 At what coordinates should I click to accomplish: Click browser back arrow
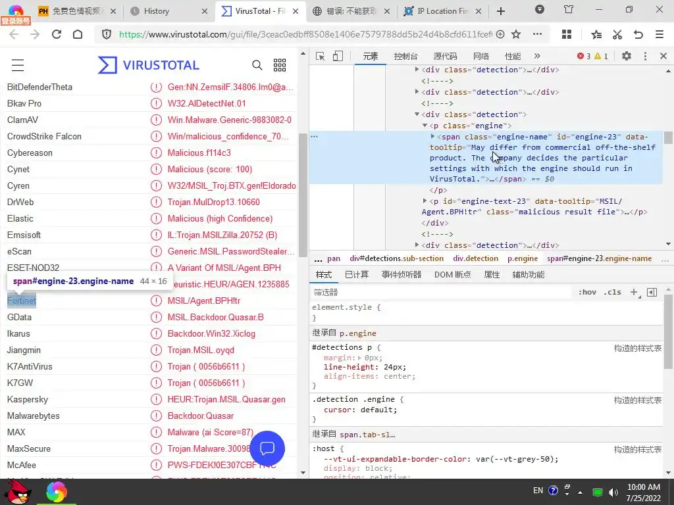coord(14,34)
